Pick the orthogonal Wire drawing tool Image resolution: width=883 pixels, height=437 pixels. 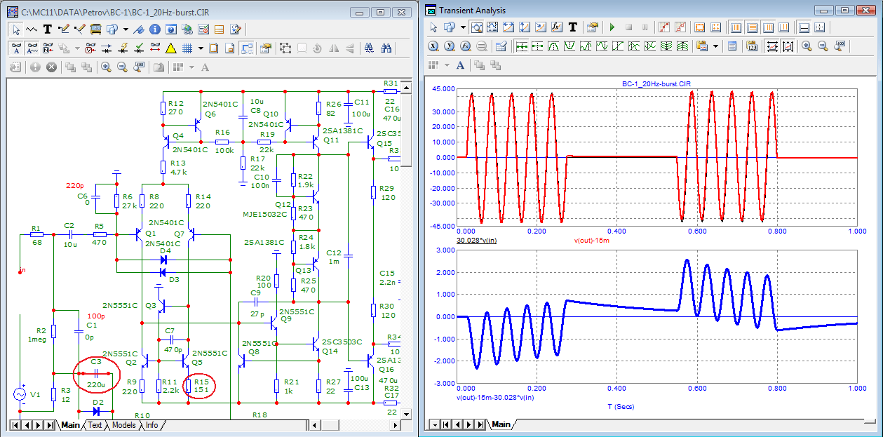[x=64, y=29]
